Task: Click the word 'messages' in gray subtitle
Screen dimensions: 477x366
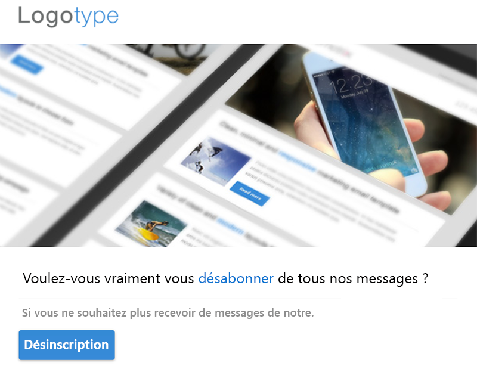Action: pos(240,313)
